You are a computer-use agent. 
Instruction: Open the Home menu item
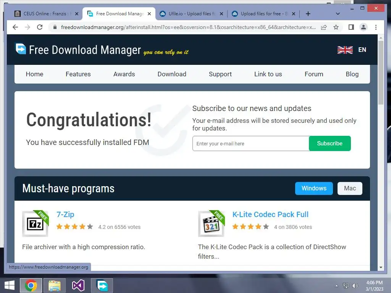tap(34, 74)
